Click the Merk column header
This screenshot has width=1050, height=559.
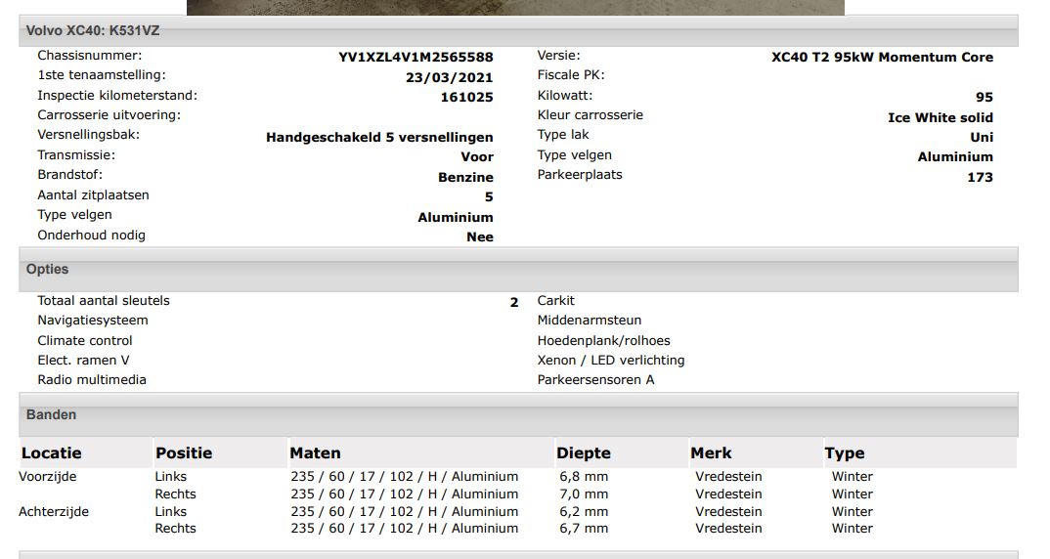[x=710, y=452]
